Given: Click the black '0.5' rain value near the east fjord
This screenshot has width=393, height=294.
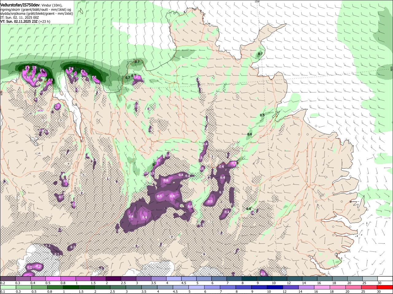Looking at the screenshot, I should pyautogui.click(x=262, y=115).
